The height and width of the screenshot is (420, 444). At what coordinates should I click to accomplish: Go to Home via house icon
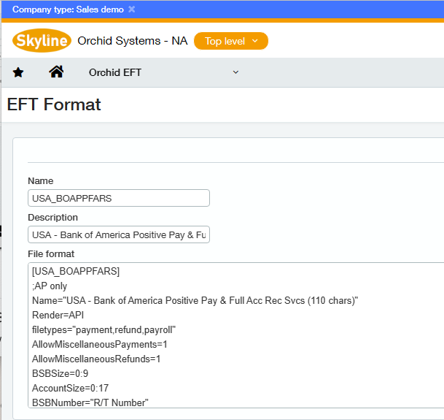click(x=56, y=72)
